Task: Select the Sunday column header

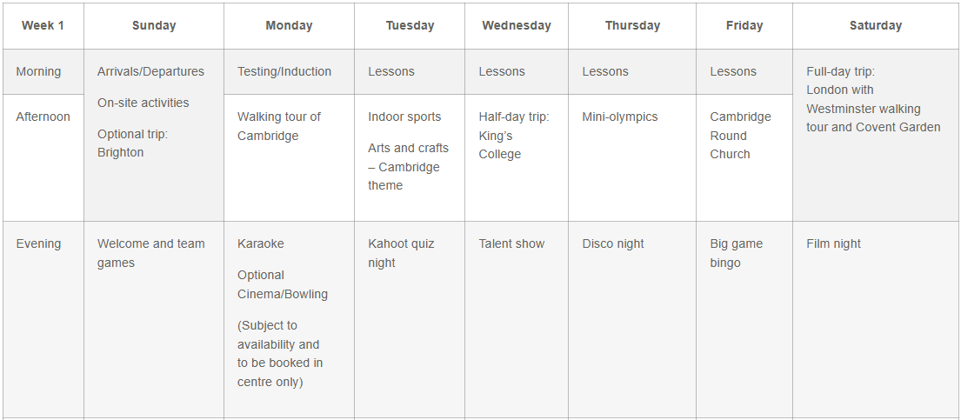Action: 154,26
